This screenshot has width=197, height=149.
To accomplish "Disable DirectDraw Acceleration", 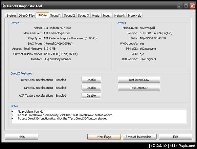I will tap(91, 80).
